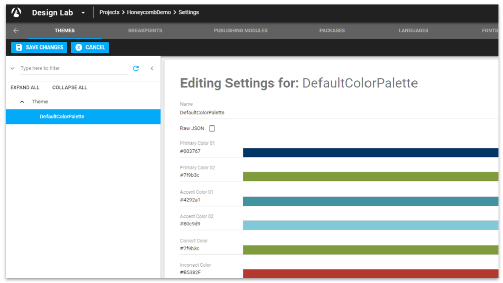Click the Design Lab logo icon

click(x=16, y=12)
